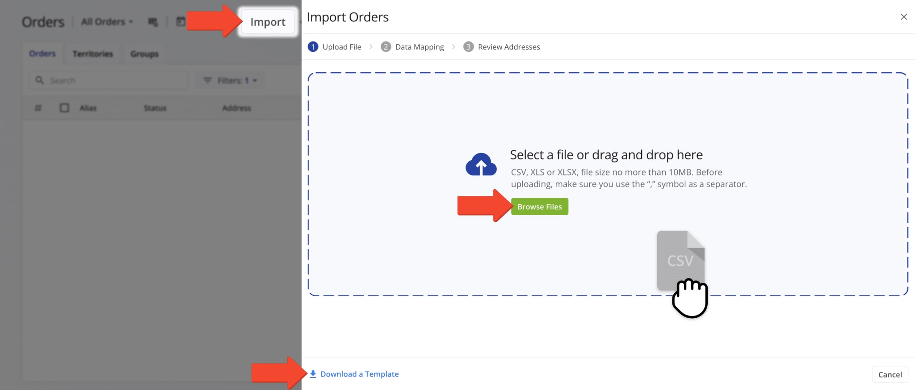
Task: Cancel the Import Orders dialog
Action: tap(890, 374)
